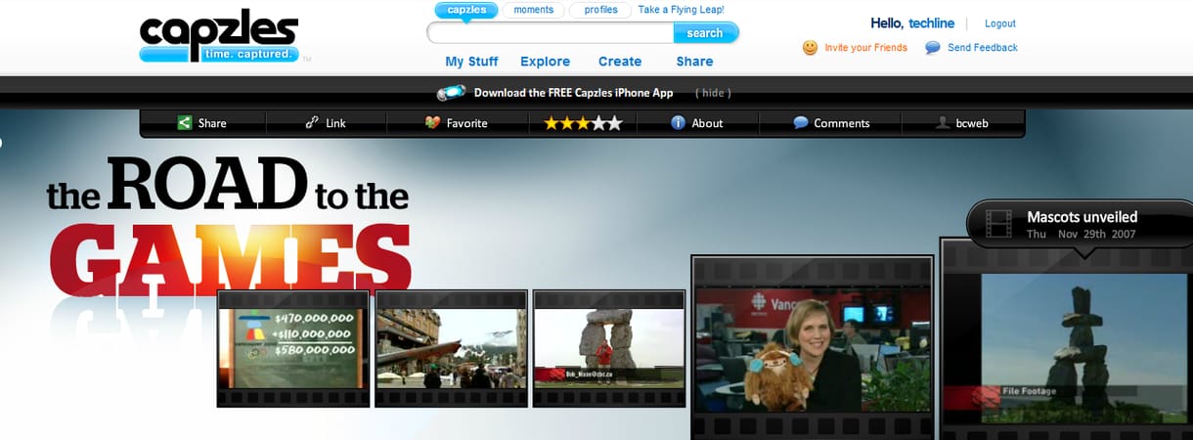The width and height of the screenshot is (1193, 440).
Task: Open the Share menu in the top navigation
Action: pyautogui.click(x=694, y=61)
